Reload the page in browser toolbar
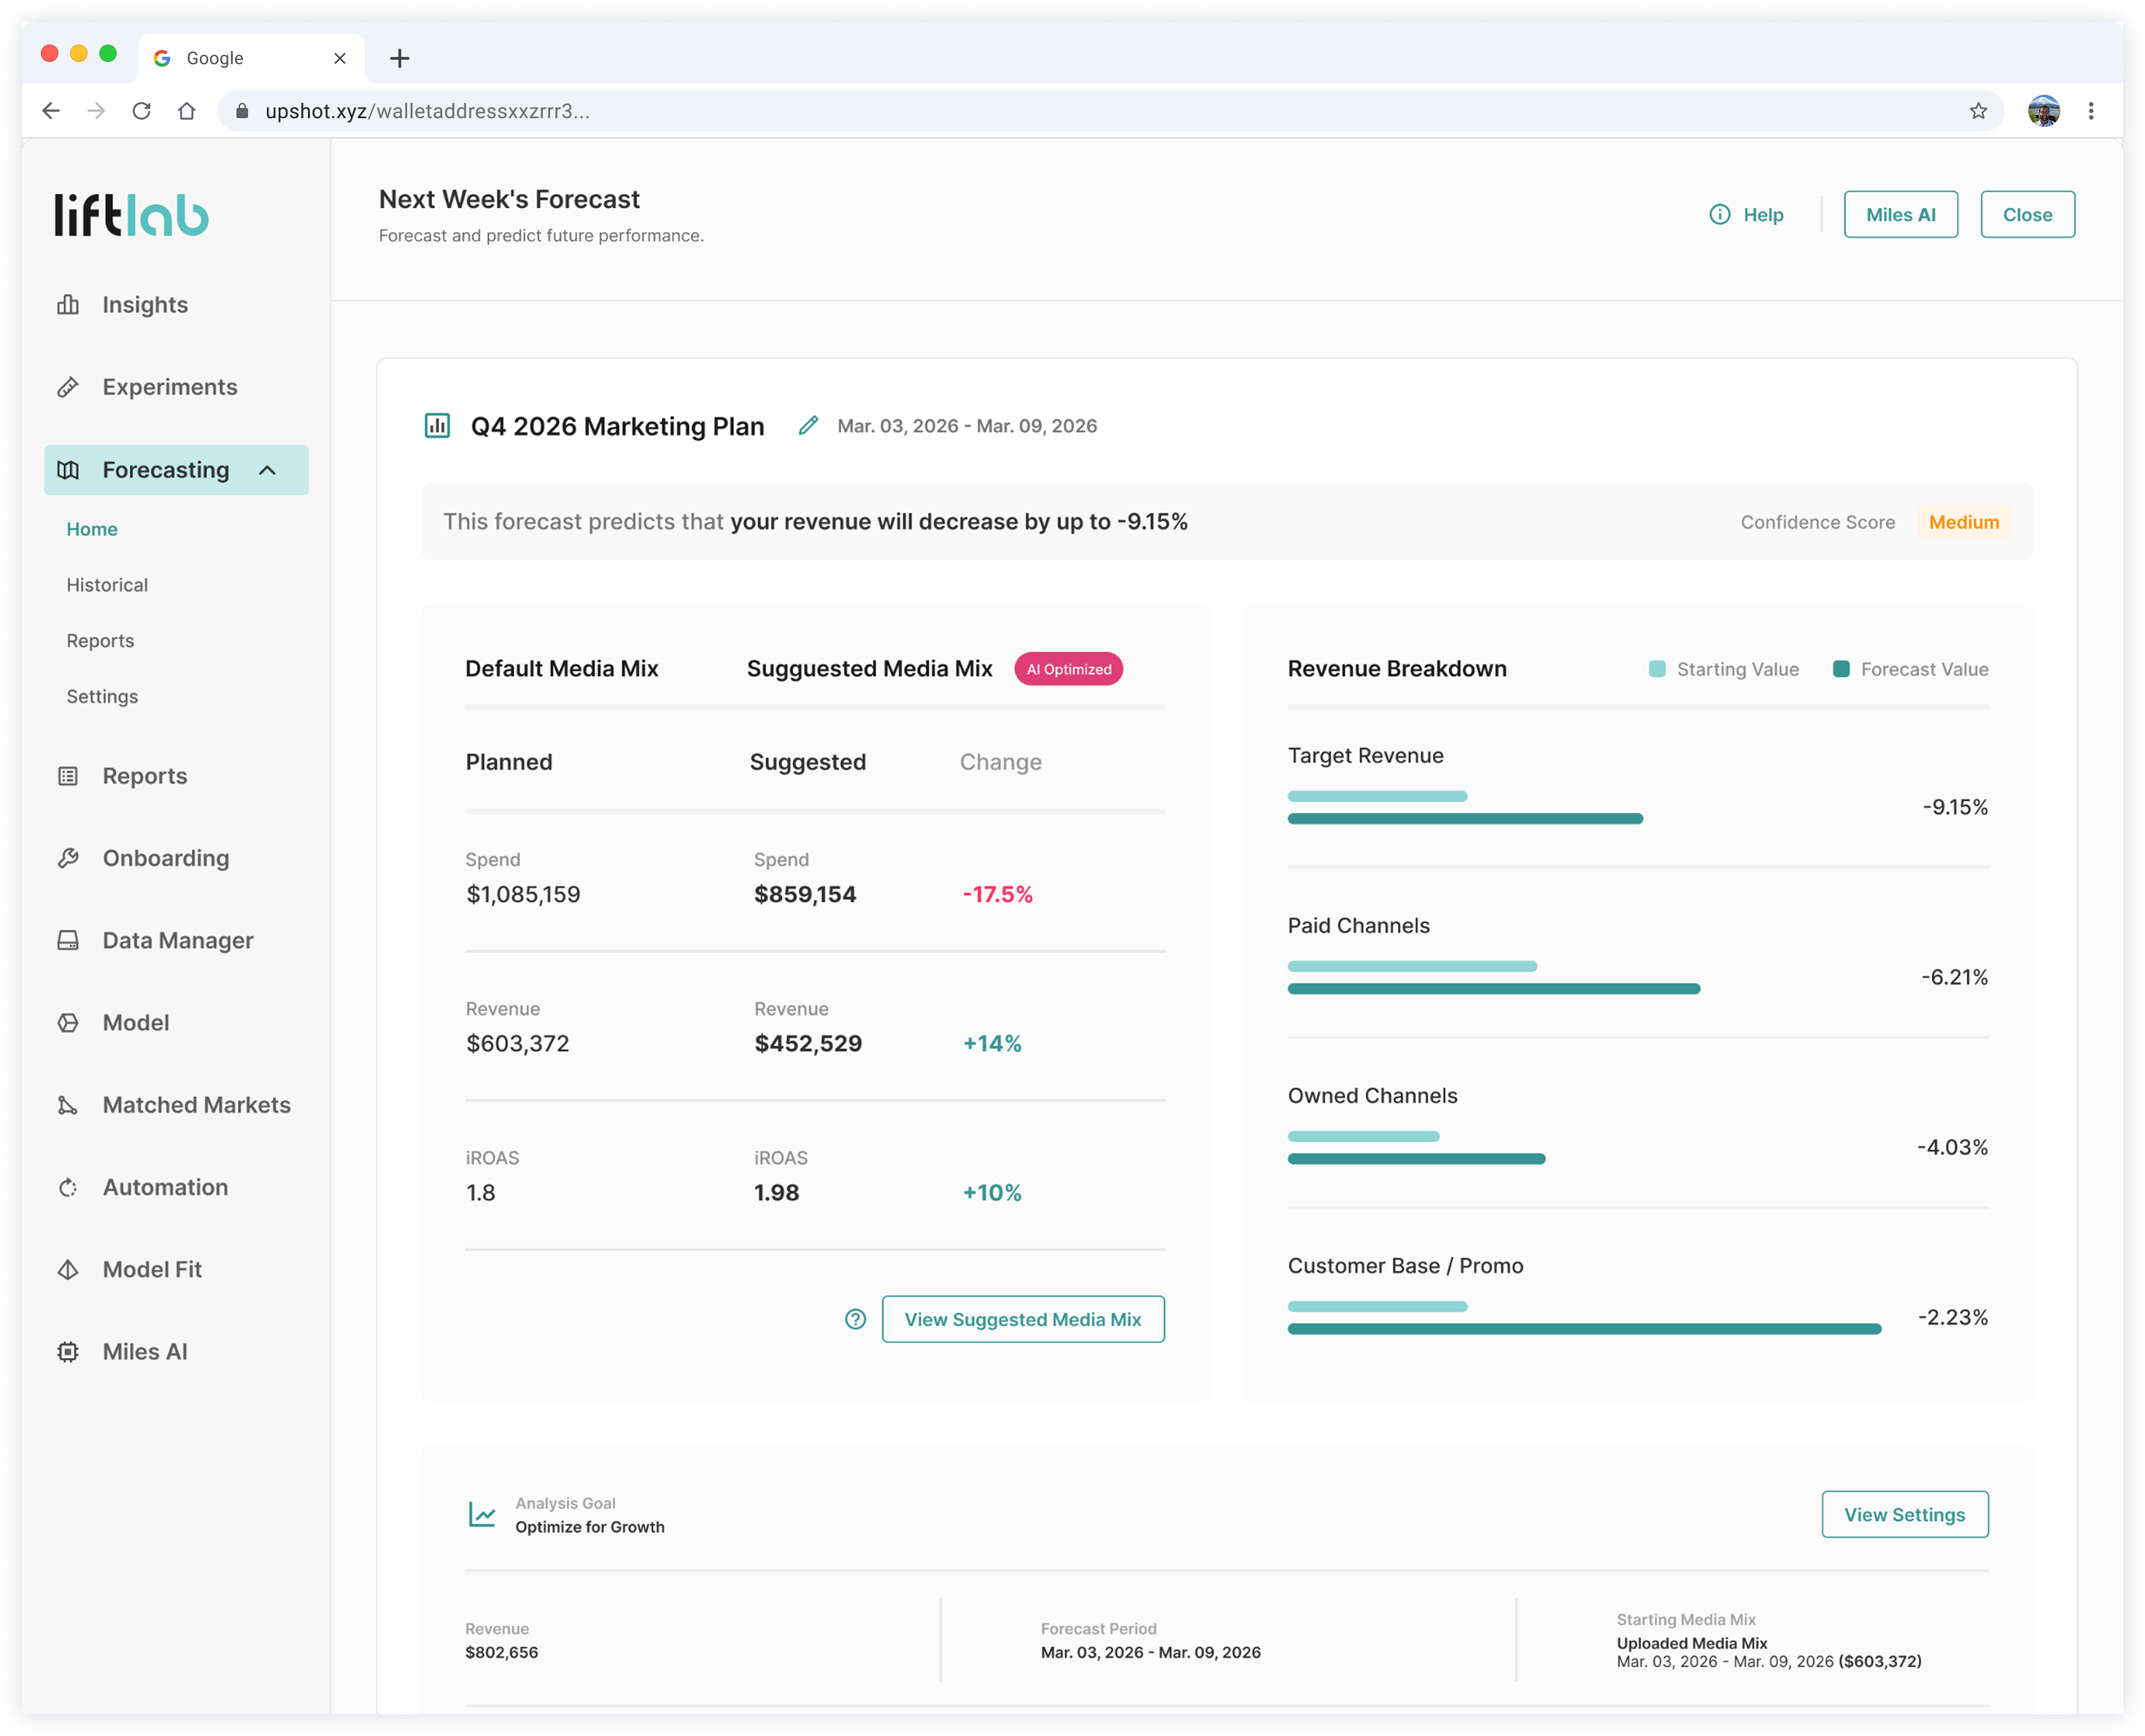This screenshot has height=1736, width=2145. click(142, 111)
